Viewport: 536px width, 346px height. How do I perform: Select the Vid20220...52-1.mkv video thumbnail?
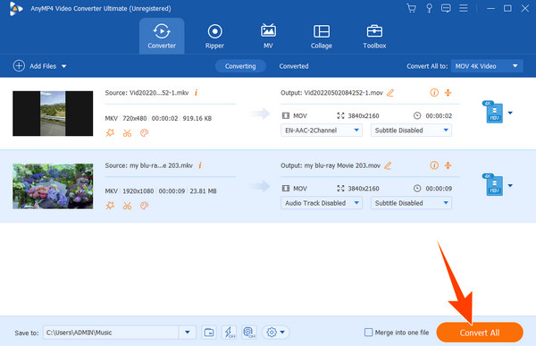point(53,114)
